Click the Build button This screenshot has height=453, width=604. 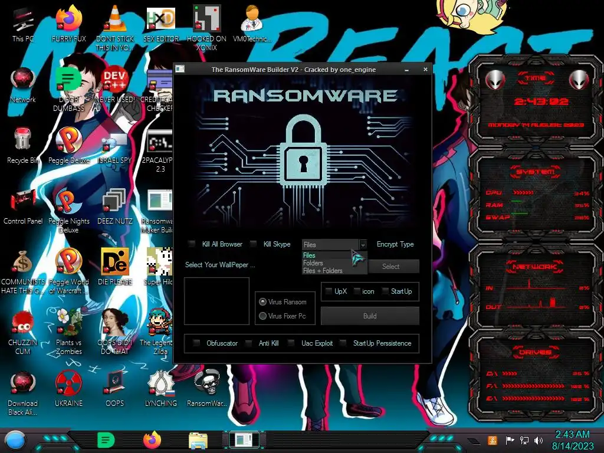370,316
